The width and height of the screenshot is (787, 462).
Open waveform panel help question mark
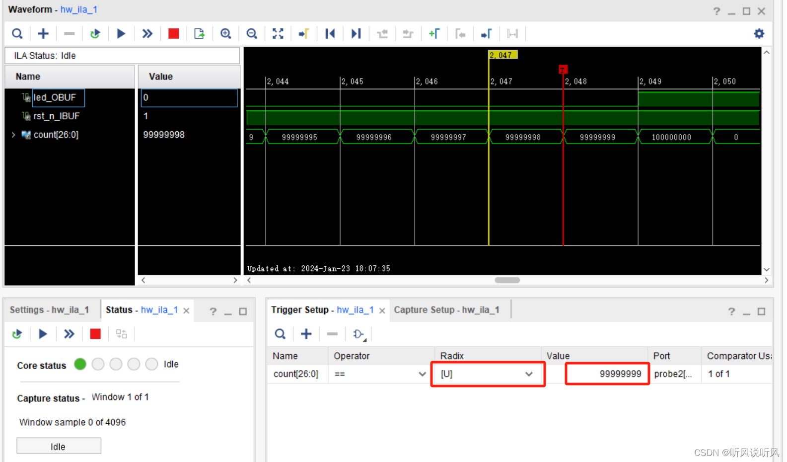tap(716, 11)
